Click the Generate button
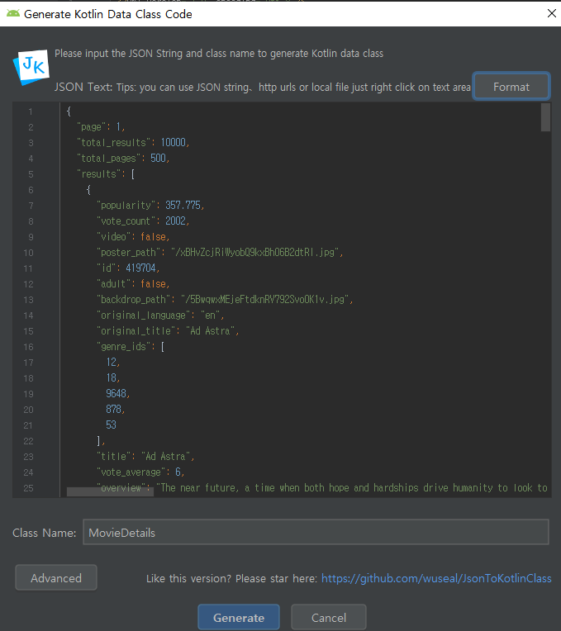 (x=239, y=618)
